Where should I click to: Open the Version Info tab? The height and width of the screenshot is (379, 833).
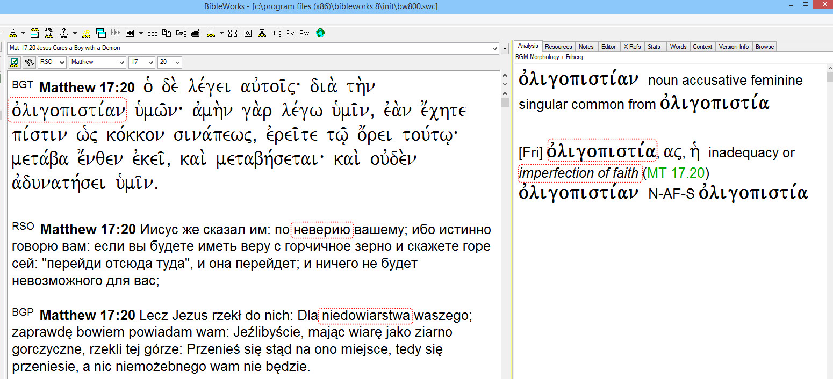pos(734,47)
